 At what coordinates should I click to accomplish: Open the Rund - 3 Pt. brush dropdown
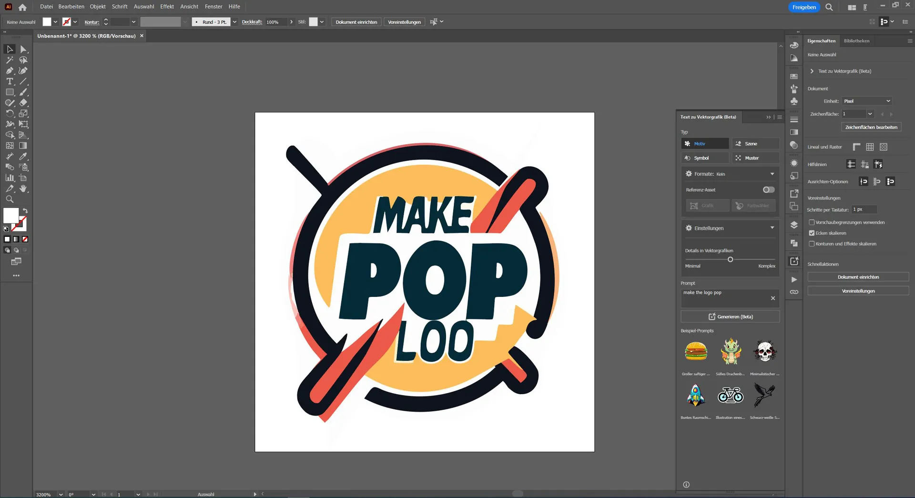coord(234,22)
